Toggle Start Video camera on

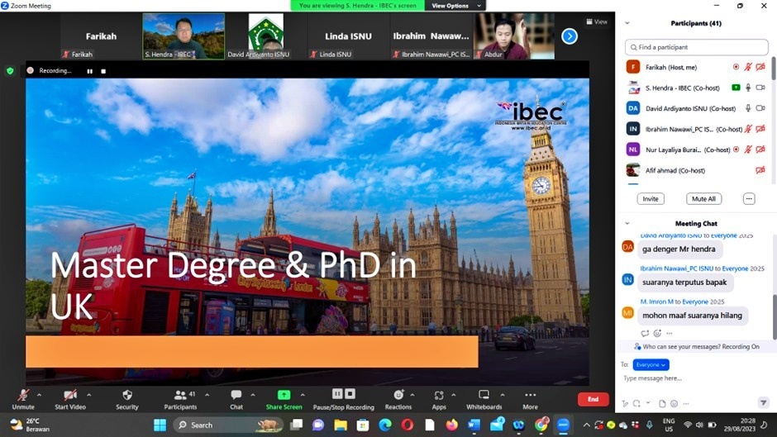70,396
